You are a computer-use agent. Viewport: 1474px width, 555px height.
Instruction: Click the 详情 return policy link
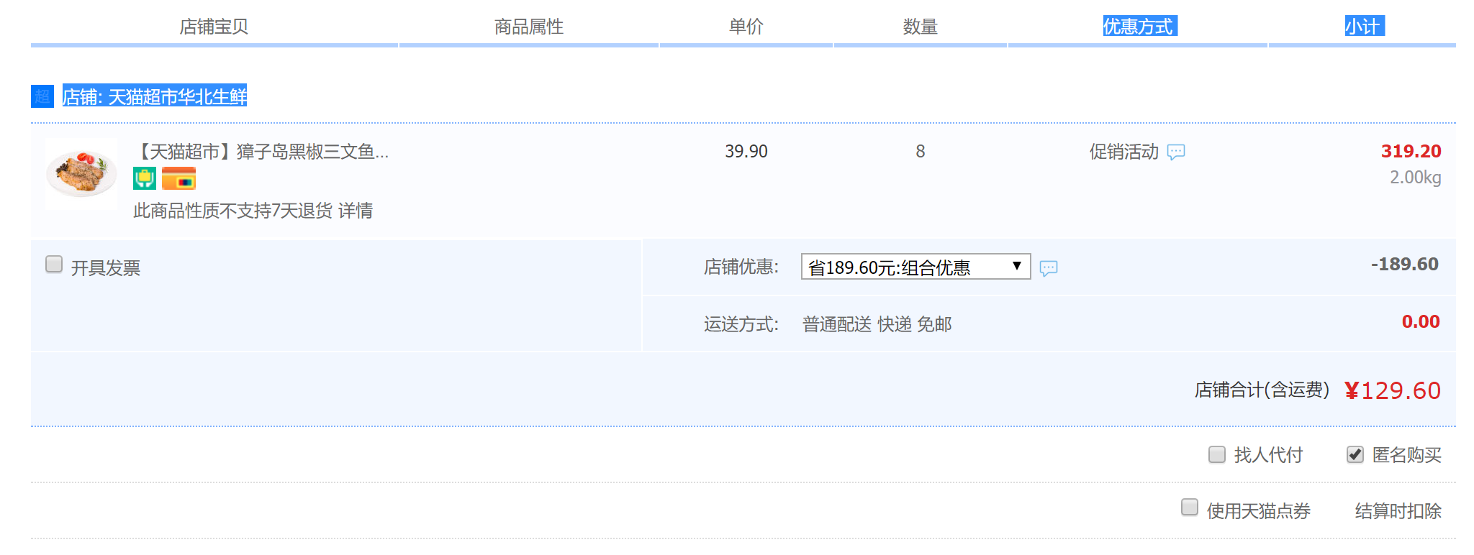tap(356, 211)
